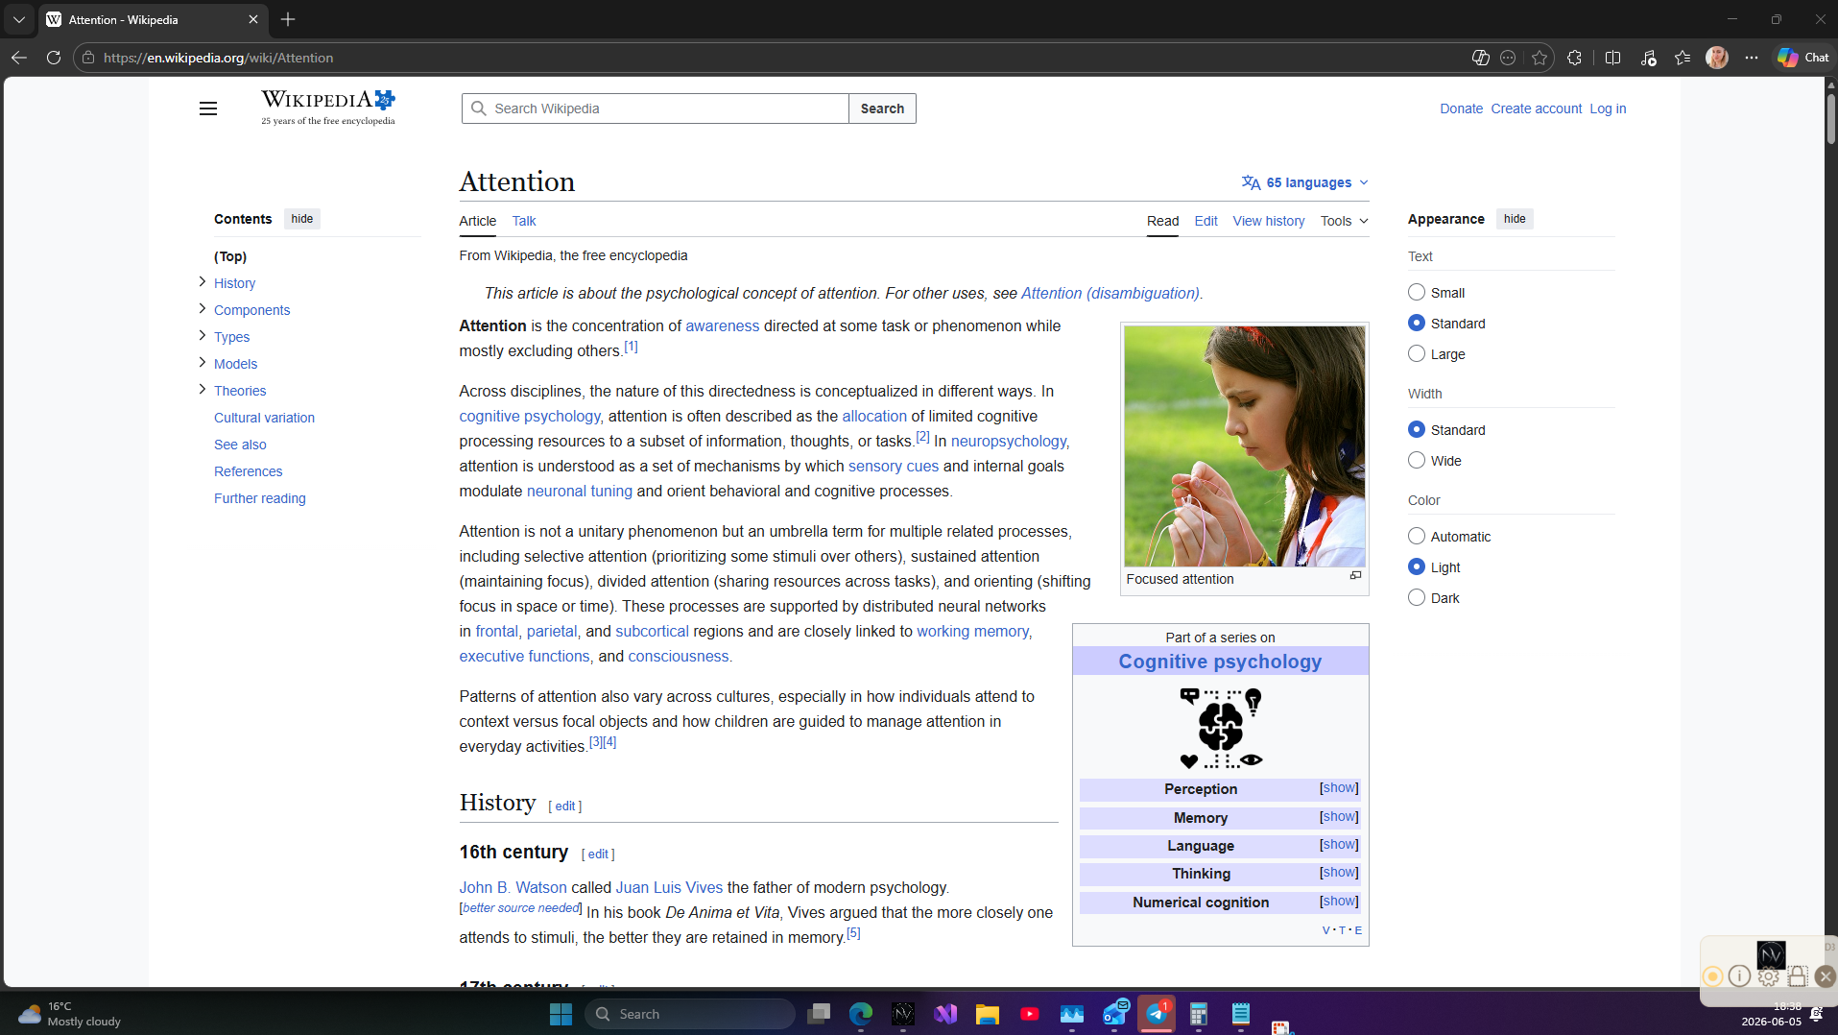
Task: Open the Favorites list icon
Action: pyautogui.click(x=1683, y=58)
